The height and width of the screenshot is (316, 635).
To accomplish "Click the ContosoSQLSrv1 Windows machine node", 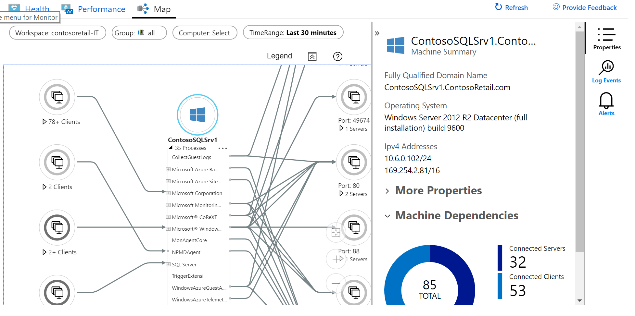I will [197, 115].
